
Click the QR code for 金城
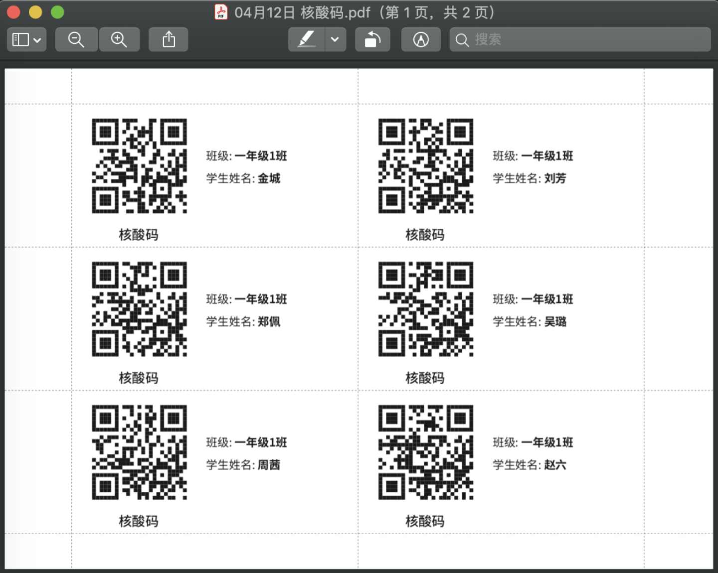click(x=139, y=166)
